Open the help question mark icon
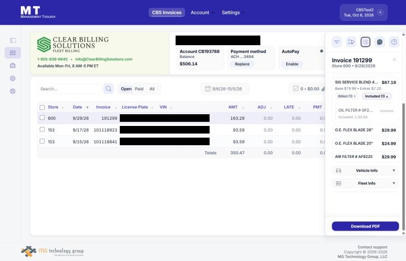Image resolution: width=406 pixels, height=261 pixels. (x=394, y=42)
